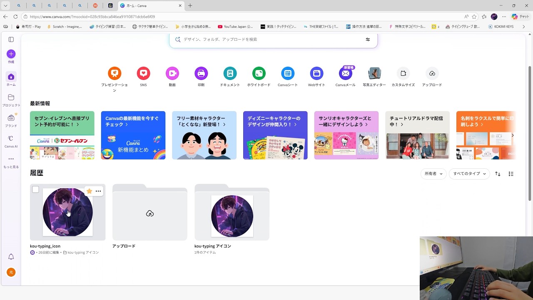
Task: Advance the 最新情報 carousel with right arrow
Action: (x=513, y=135)
